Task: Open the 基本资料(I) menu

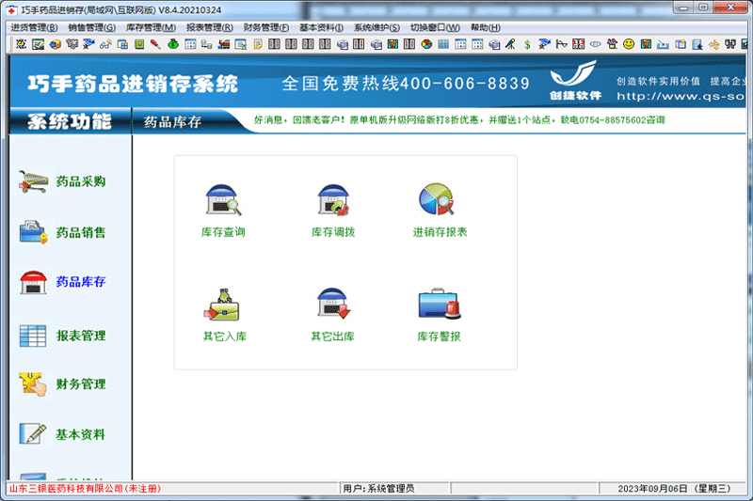Action: [321, 28]
